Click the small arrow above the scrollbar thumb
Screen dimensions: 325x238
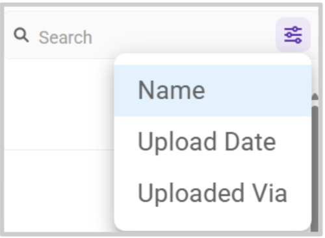[315, 97]
